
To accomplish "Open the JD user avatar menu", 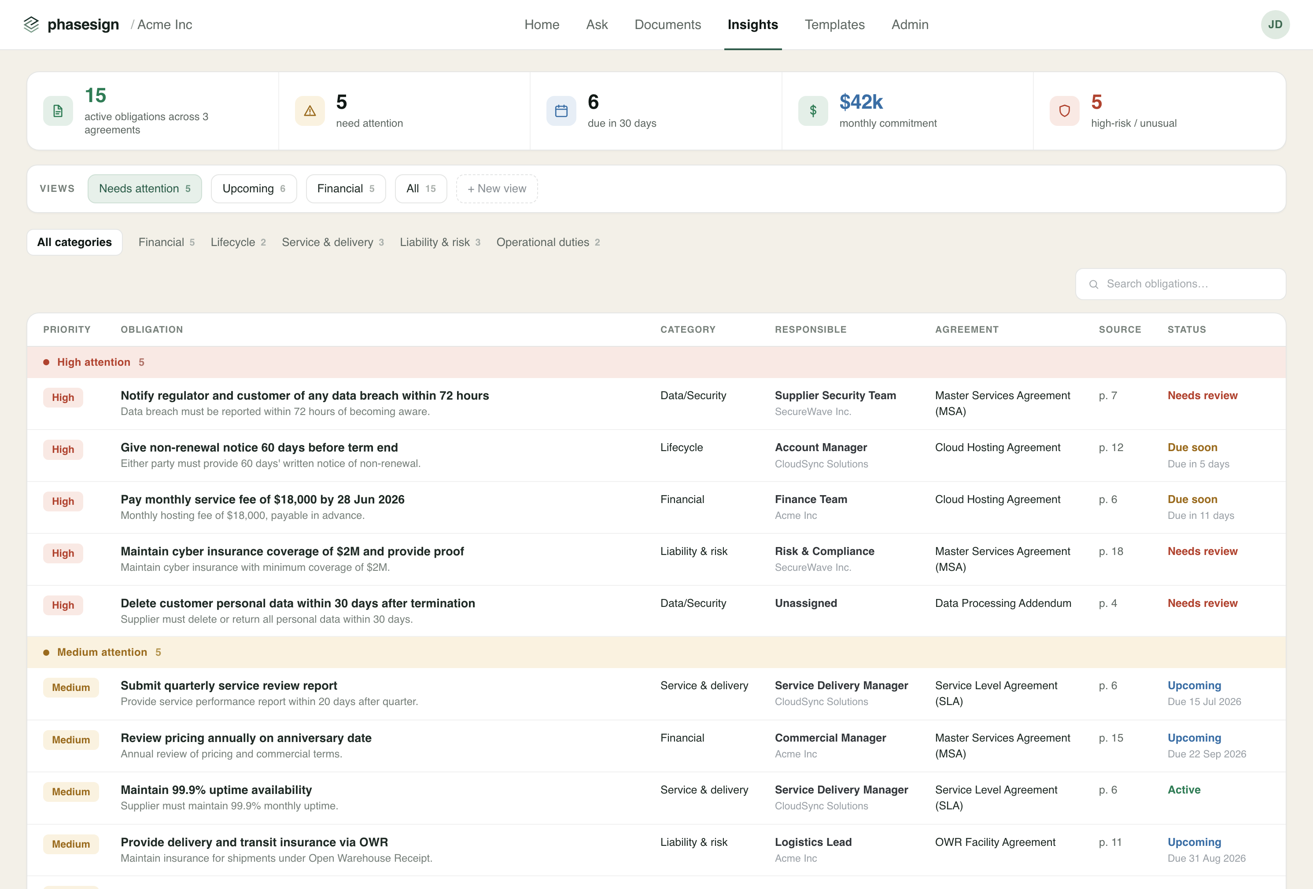I will [x=1275, y=24].
